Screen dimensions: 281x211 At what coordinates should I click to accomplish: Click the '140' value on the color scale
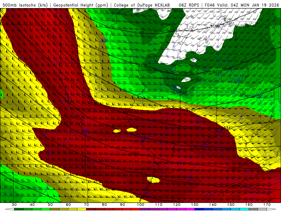point(213,205)
